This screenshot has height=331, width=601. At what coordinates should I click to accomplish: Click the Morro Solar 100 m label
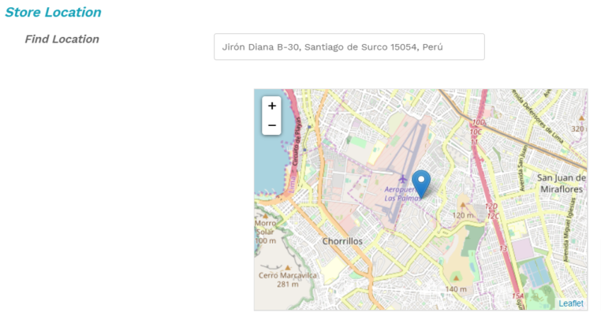[266, 232]
